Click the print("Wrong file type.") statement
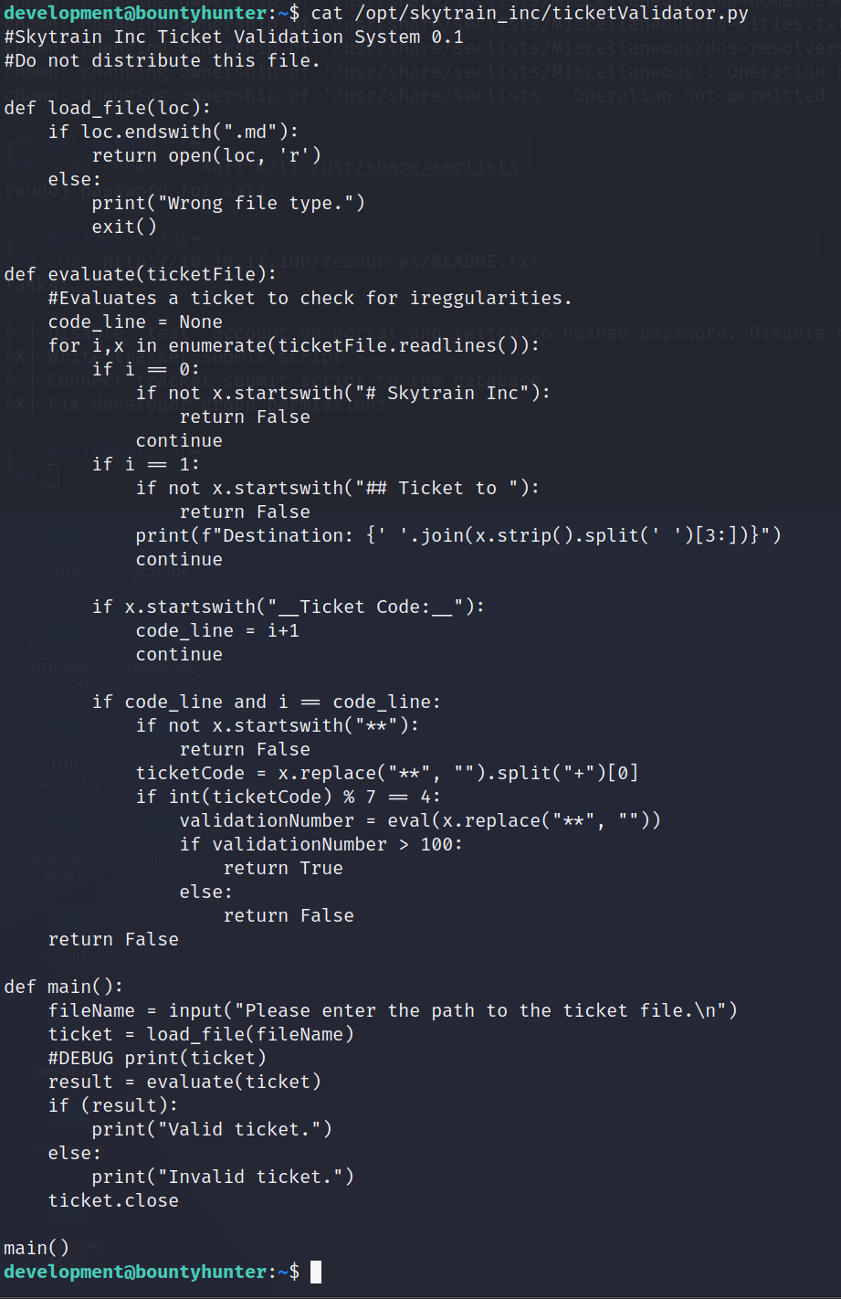Screen dimensions: 841x1299 click(227, 203)
